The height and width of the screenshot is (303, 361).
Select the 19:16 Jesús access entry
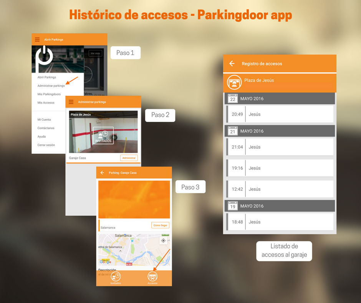click(280, 168)
